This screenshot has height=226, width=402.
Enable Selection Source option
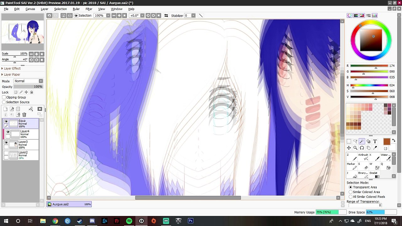click(x=4, y=102)
